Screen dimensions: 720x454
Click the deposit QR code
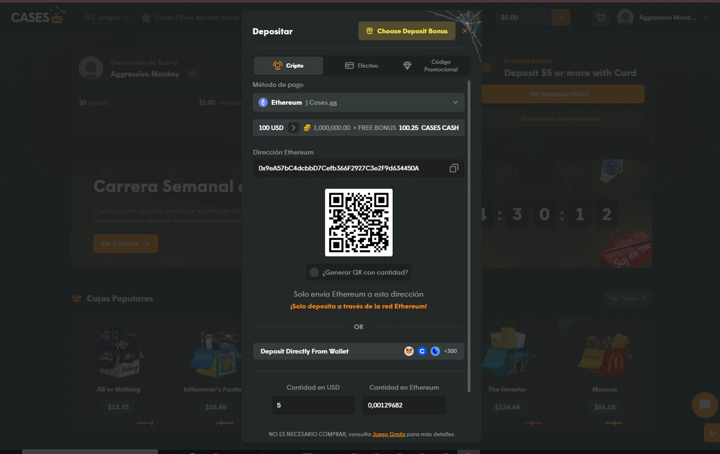(359, 222)
